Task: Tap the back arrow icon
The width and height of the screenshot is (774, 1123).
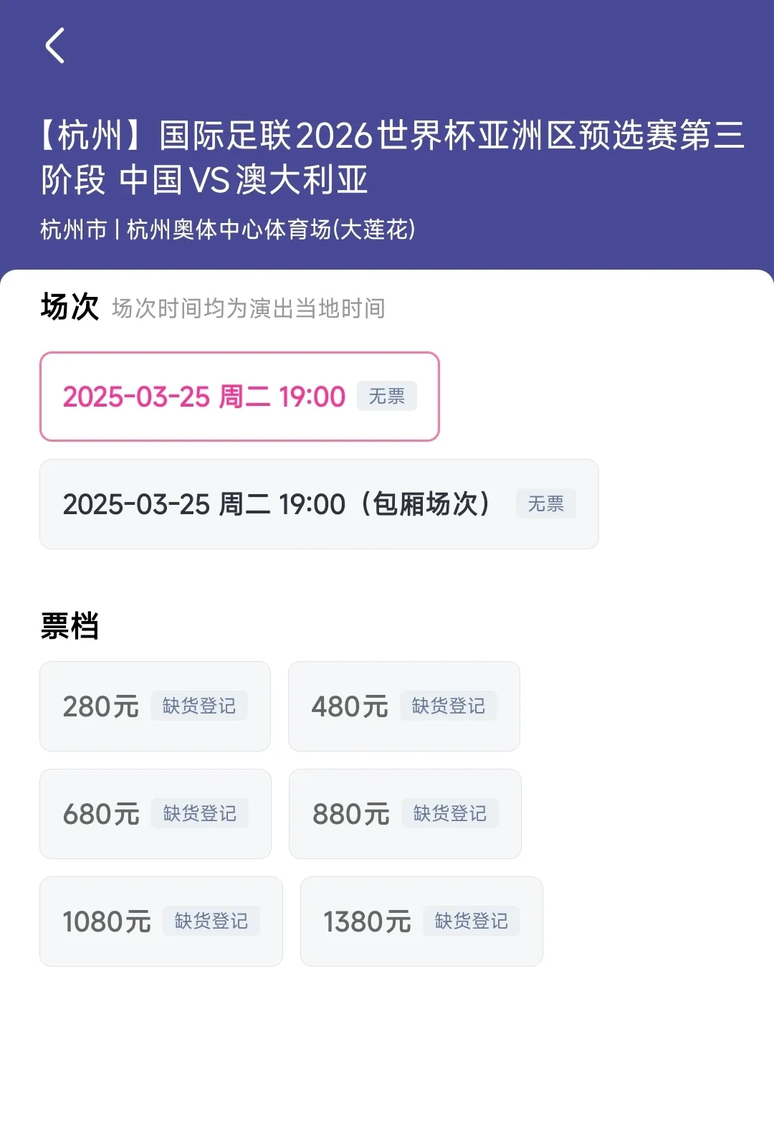Action: coord(55,46)
